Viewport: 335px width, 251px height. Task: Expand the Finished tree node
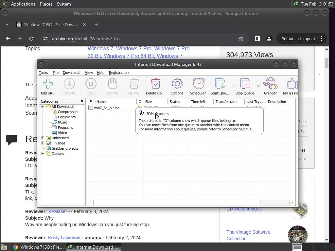pyautogui.click(x=43, y=143)
